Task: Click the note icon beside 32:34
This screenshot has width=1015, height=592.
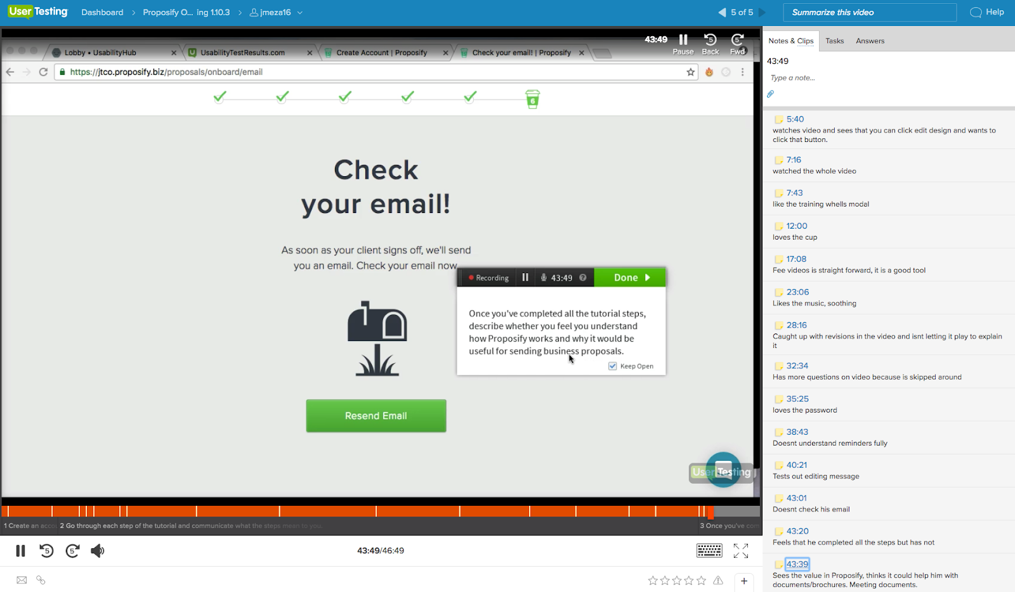Action: 778,366
